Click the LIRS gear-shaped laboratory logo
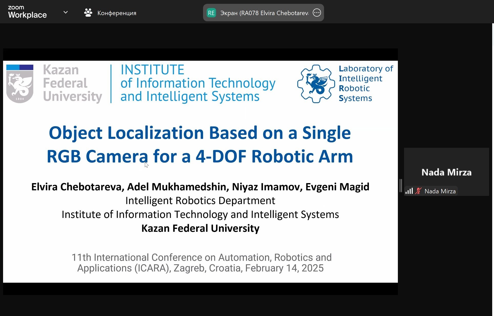Image resolution: width=494 pixels, height=316 pixels. click(x=316, y=84)
